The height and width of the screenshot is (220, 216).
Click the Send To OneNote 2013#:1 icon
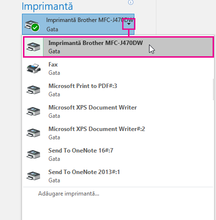[33, 176]
